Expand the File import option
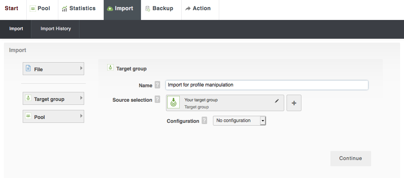This screenshot has width=404, height=178. click(53, 69)
